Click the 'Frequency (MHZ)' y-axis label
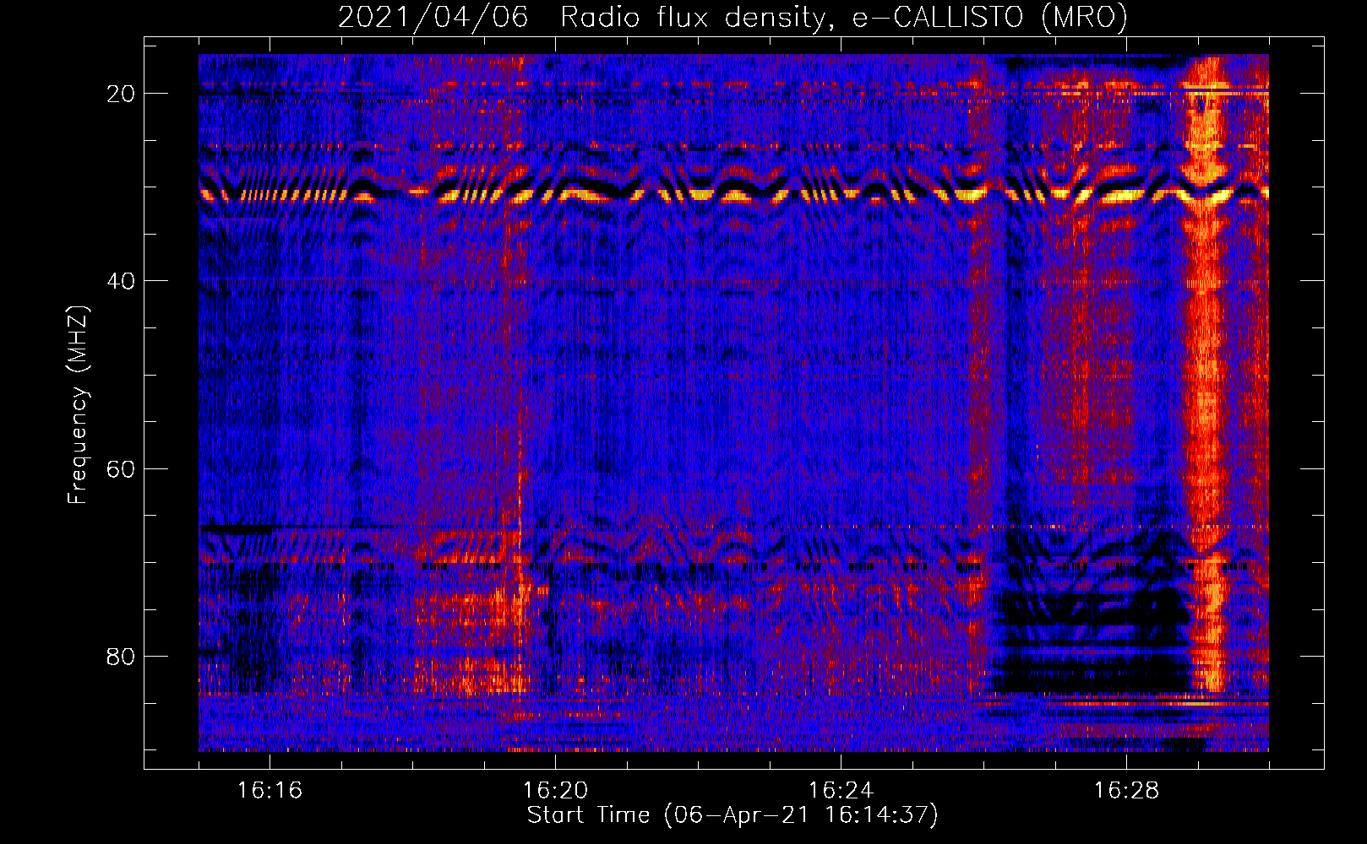This screenshot has width=1367, height=844. coord(78,405)
